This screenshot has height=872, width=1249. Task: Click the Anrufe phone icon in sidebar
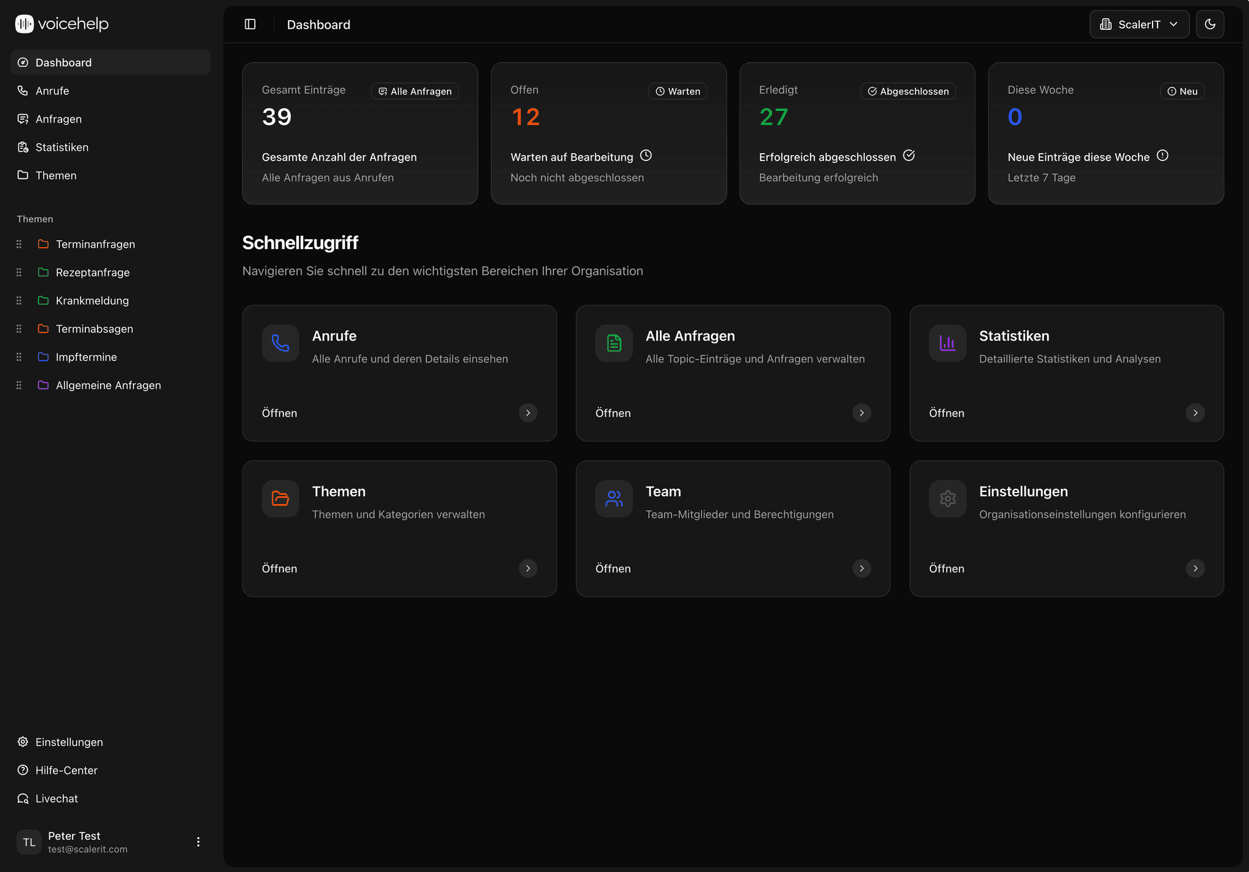point(23,90)
